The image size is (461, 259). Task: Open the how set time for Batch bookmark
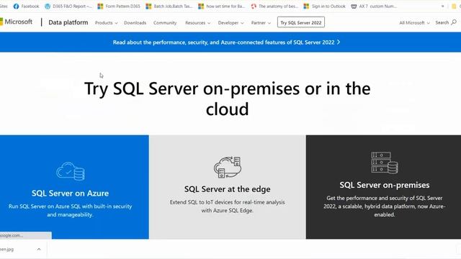coord(222,6)
